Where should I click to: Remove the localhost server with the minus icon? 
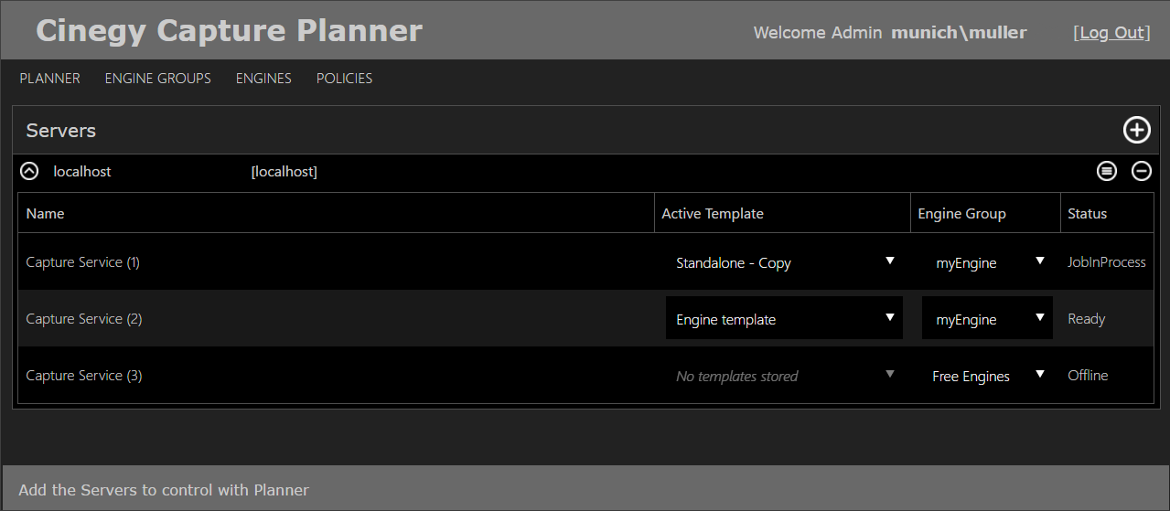pyautogui.click(x=1141, y=171)
